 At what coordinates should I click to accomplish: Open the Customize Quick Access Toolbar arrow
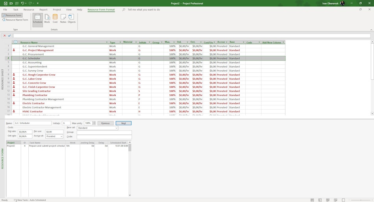point(38,3)
